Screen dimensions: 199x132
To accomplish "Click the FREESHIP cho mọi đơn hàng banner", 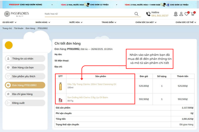I will pyautogui.click(x=26, y=5).
